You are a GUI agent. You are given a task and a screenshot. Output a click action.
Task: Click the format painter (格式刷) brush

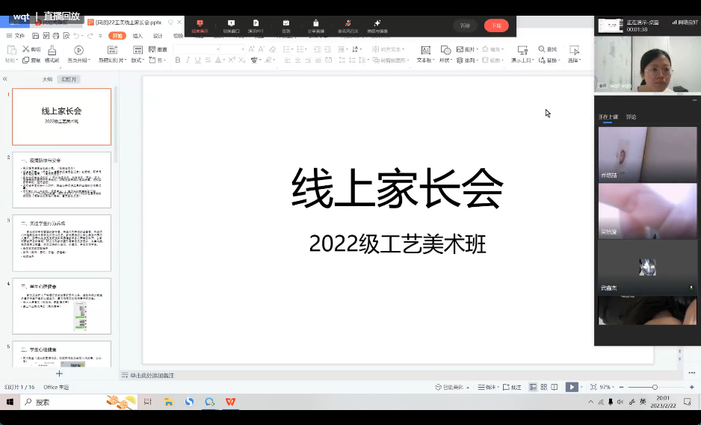(52, 50)
